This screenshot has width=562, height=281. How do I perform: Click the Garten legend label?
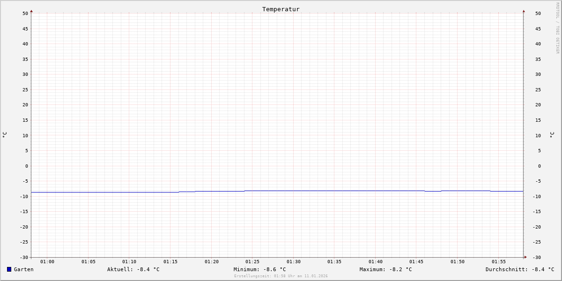[x=23, y=269]
